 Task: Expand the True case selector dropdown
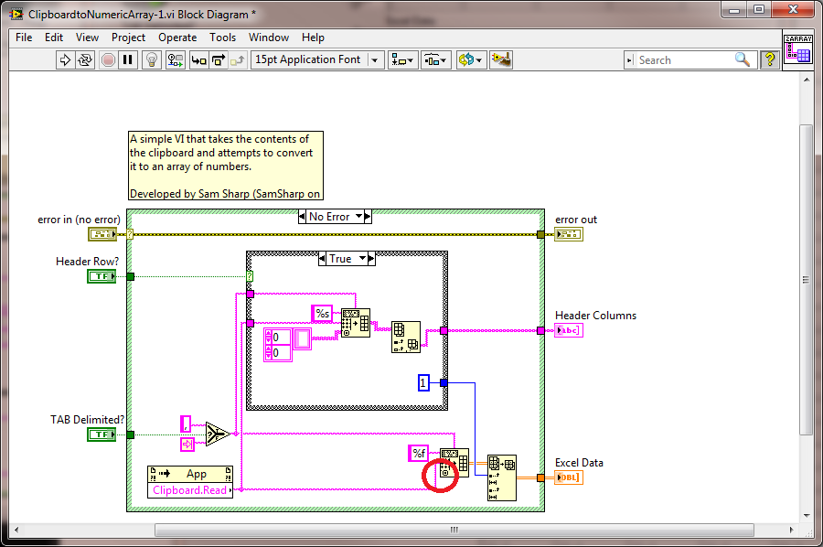click(x=363, y=258)
